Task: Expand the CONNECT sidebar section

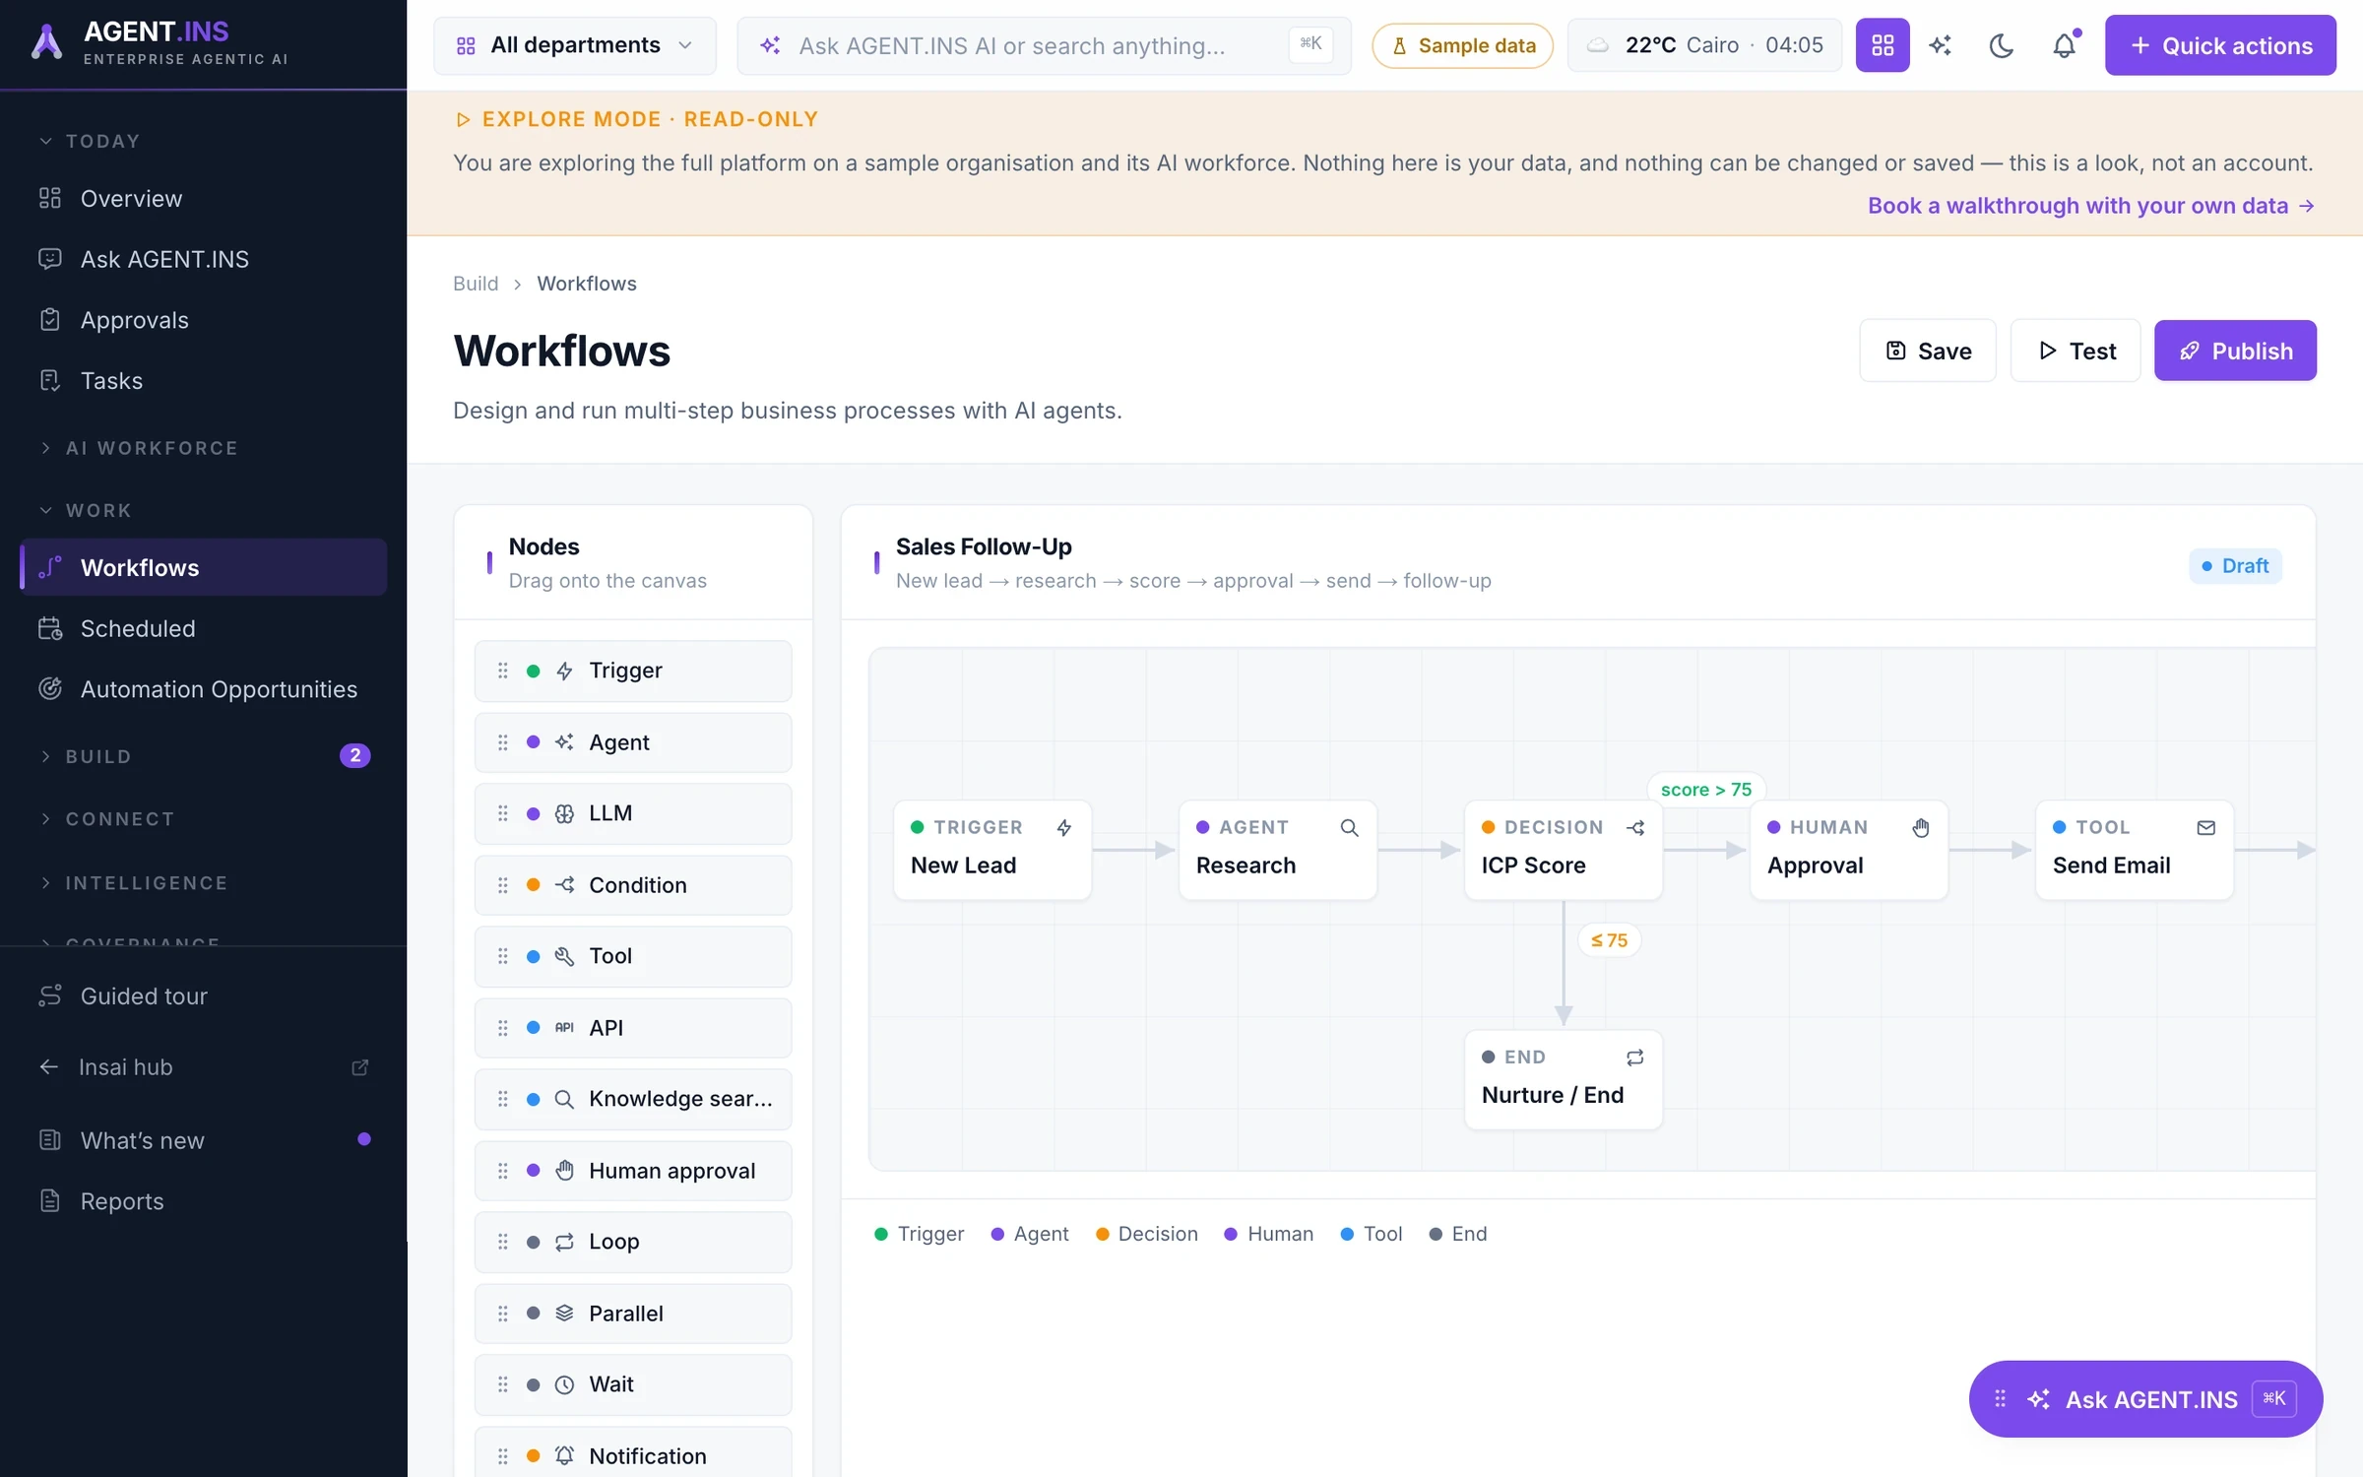Action: point(107,819)
